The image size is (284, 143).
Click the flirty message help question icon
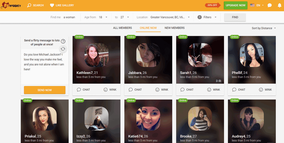63,41
